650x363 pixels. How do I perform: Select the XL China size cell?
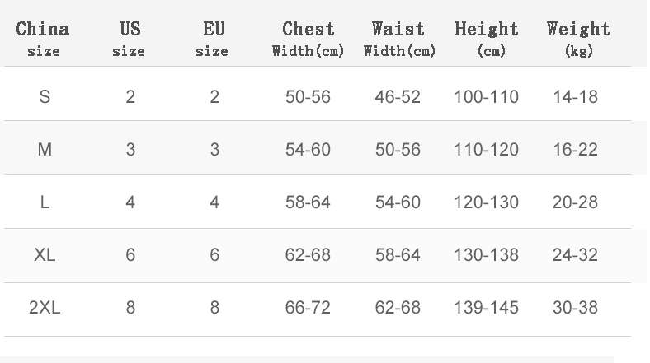(x=45, y=255)
